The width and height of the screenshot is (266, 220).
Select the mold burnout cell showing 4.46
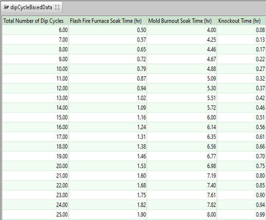coord(182,49)
